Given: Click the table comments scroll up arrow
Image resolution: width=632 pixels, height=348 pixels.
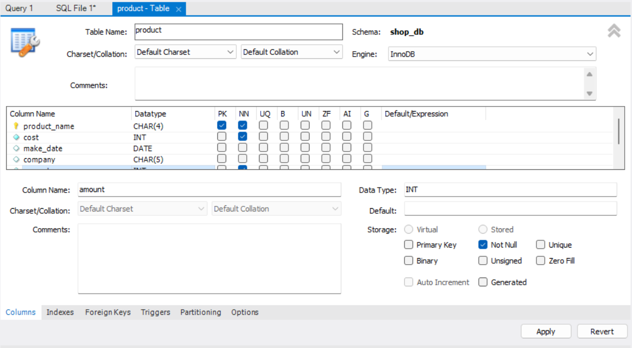Looking at the screenshot, I should point(589,74).
